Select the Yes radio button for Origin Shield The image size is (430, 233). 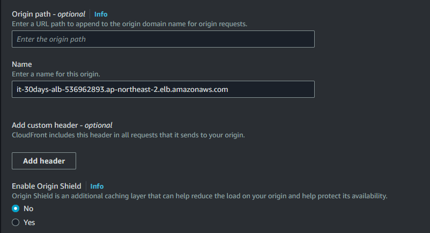pyautogui.click(x=16, y=222)
